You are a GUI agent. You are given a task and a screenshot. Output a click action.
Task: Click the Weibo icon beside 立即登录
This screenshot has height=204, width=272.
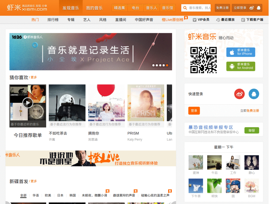(x=252, y=8)
